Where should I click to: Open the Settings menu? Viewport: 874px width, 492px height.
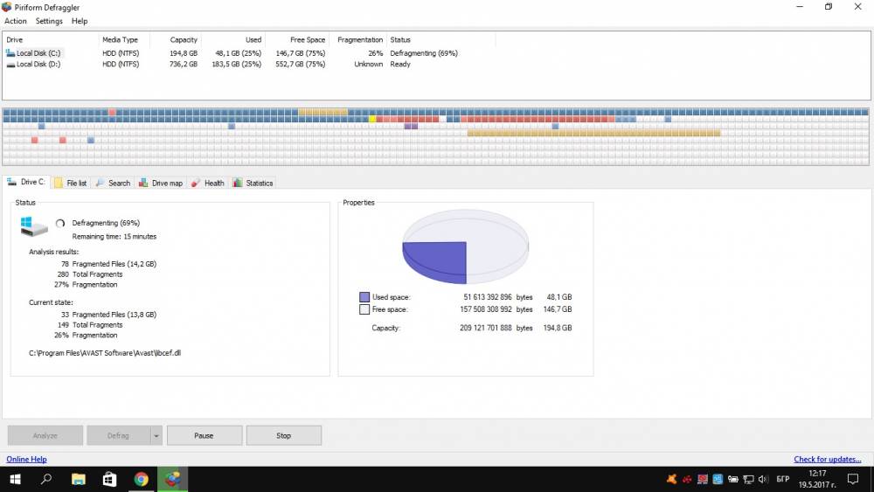tap(49, 21)
